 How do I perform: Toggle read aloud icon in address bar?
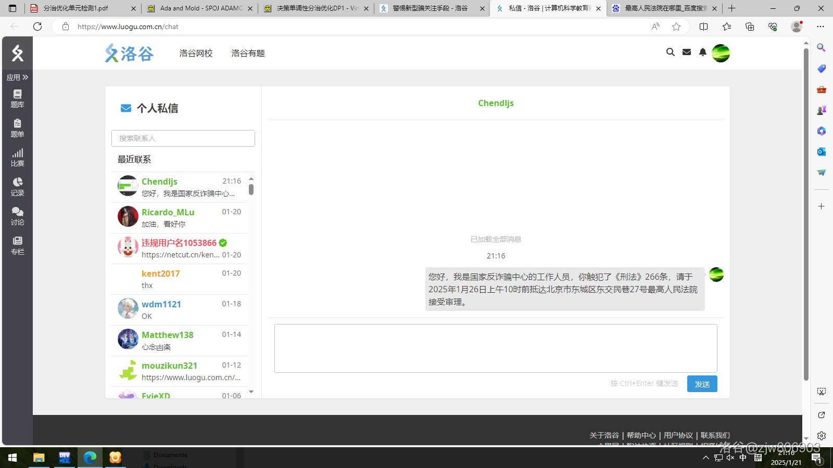[x=655, y=27]
